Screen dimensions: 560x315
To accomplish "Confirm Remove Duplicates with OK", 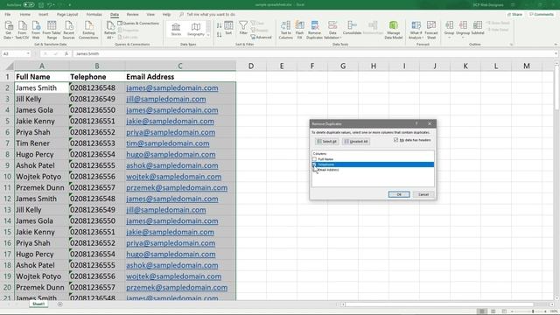I will point(399,194).
